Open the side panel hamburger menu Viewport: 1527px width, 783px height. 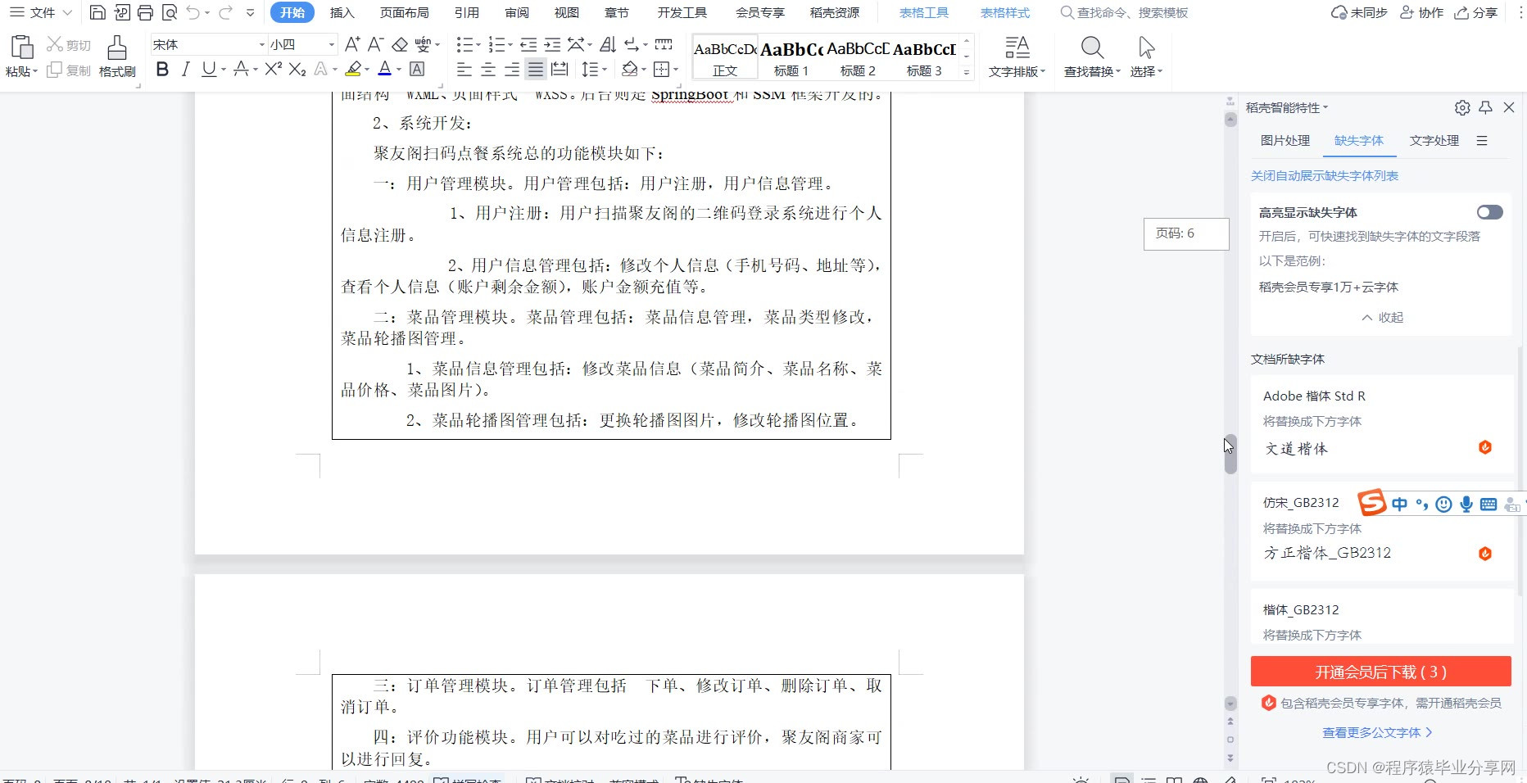[1482, 141]
